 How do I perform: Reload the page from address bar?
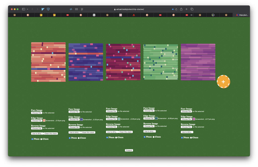(176, 9)
